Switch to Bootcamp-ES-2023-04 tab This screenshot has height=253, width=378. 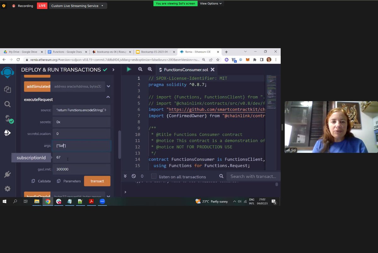(155, 52)
